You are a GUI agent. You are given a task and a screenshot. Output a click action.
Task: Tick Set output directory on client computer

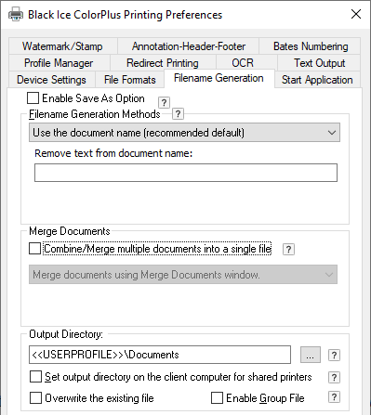point(35,377)
